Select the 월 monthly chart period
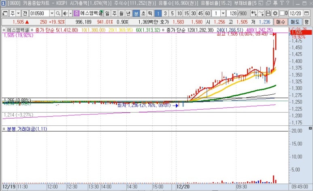The height and width of the screenshot is (191, 313). [121, 14]
